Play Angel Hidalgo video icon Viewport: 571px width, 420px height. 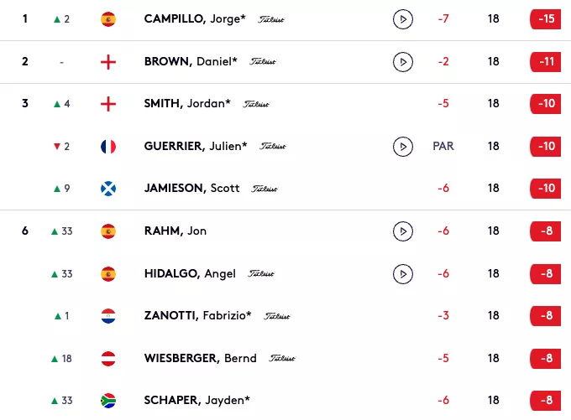tap(403, 274)
